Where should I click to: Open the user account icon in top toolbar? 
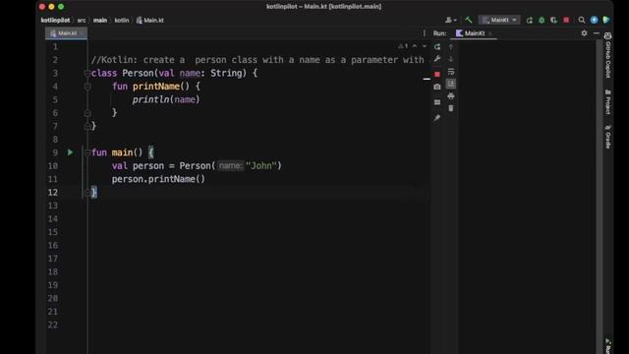pyautogui.click(x=450, y=20)
